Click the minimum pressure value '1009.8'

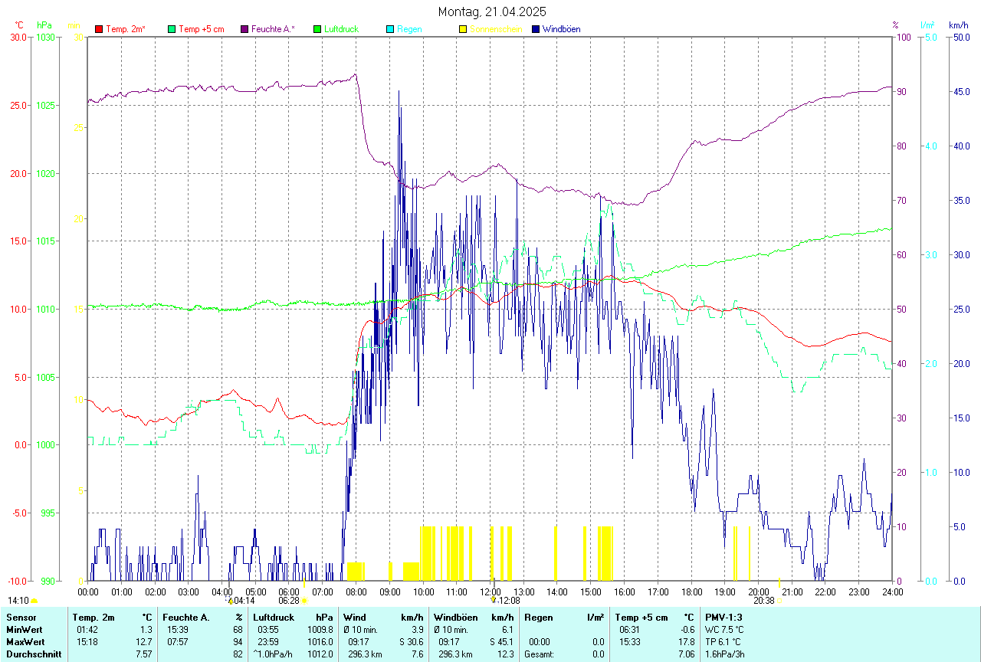[320, 629]
